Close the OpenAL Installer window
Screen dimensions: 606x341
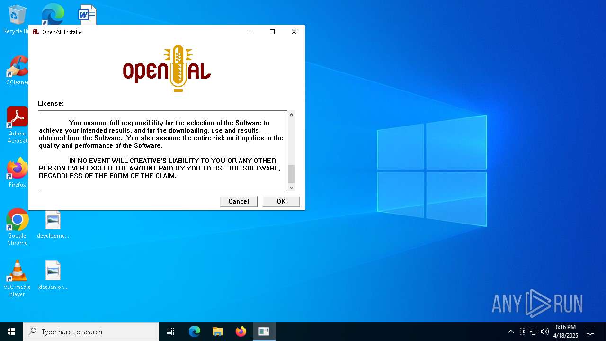(294, 32)
